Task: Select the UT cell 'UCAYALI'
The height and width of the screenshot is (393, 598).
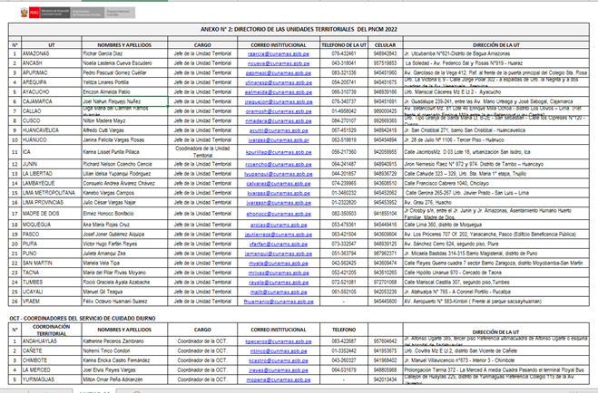Action: coord(52,292)
